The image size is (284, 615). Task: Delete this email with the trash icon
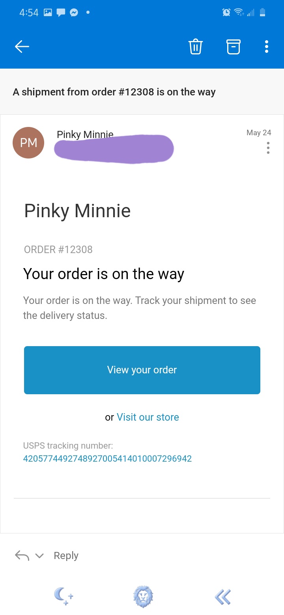click(196, 47)
